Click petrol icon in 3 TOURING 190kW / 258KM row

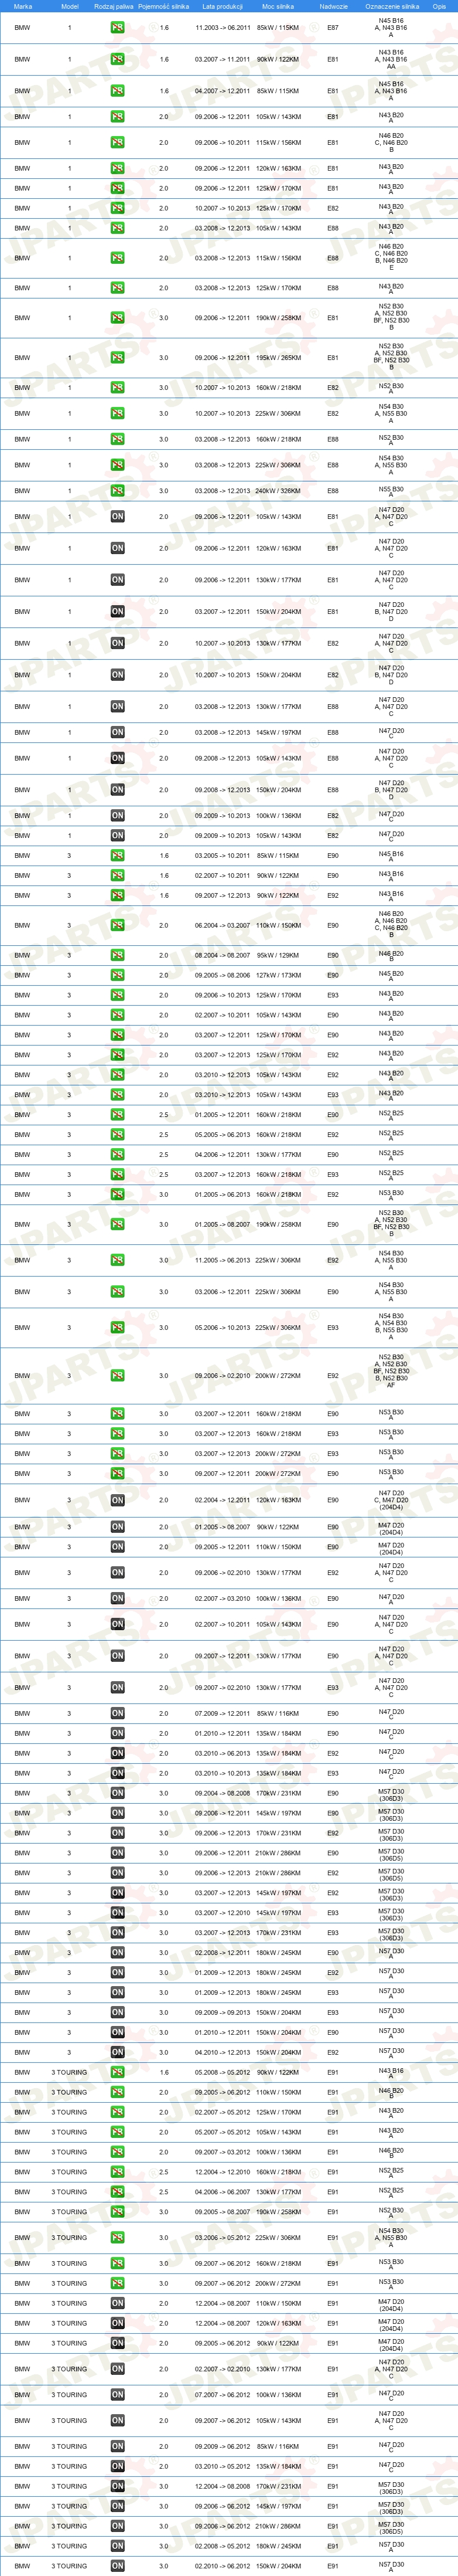pos(117,2212)
